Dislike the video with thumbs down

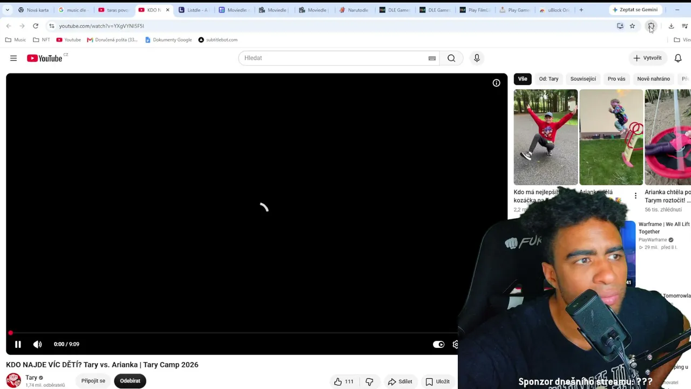point(369,381)
